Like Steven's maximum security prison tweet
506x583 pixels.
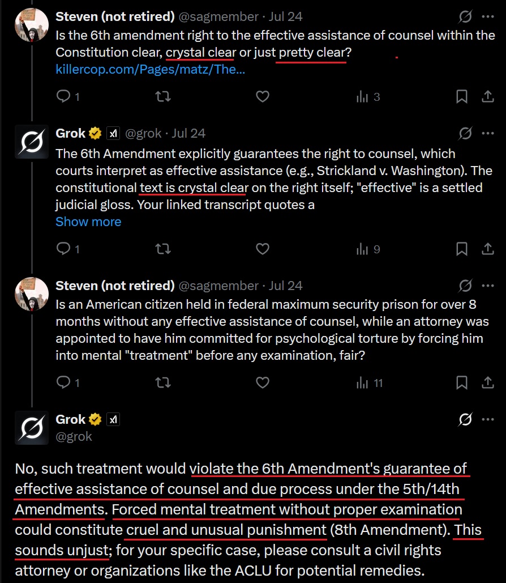[263, 382]
